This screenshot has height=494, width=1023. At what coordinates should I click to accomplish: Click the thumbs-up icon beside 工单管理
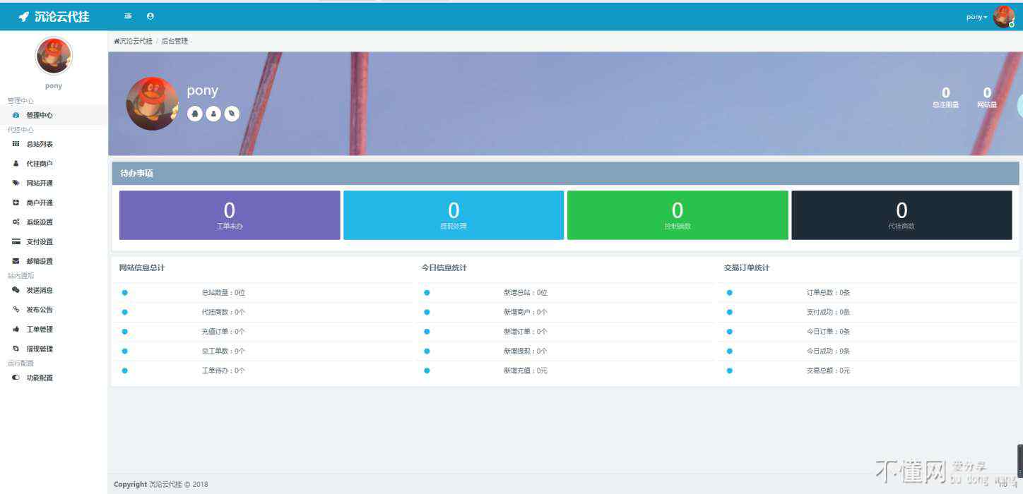[x=16, y=330]
